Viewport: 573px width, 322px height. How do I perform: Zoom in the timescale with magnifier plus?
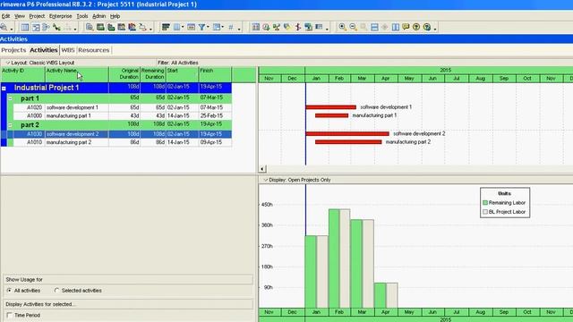coord(342,27)
